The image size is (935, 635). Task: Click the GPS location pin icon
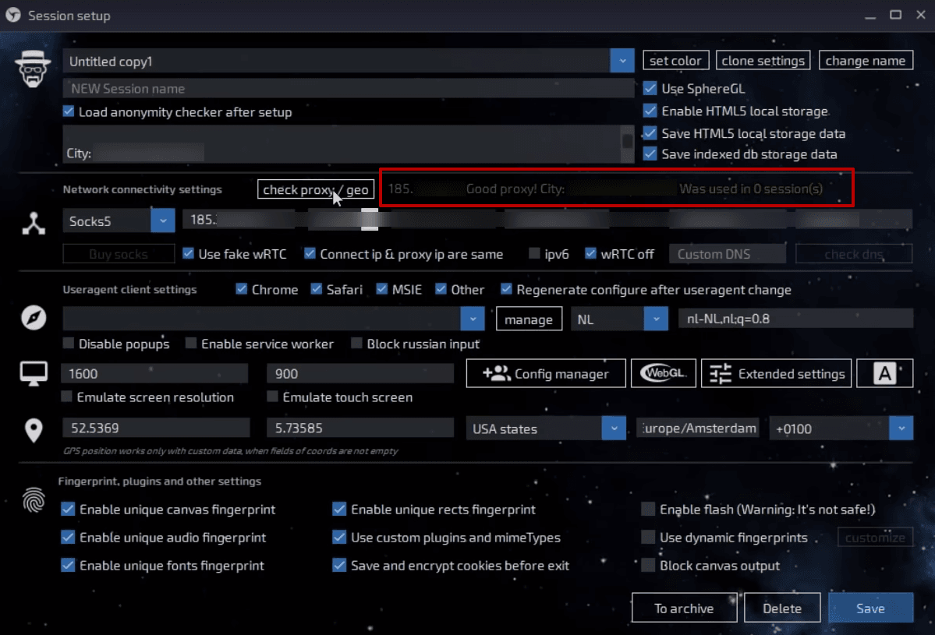point(34,429)
